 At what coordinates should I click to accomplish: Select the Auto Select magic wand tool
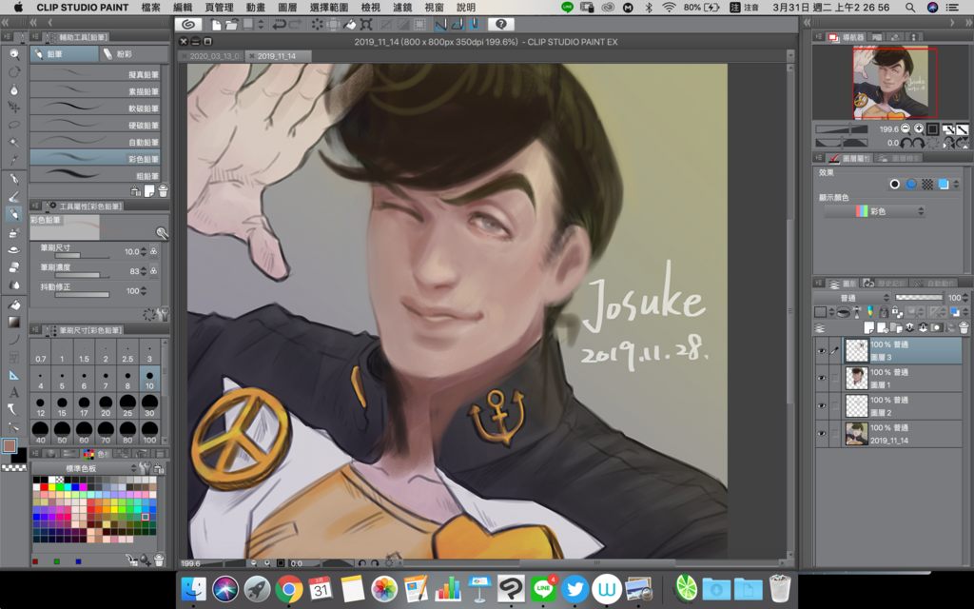[x=13, y=142]
